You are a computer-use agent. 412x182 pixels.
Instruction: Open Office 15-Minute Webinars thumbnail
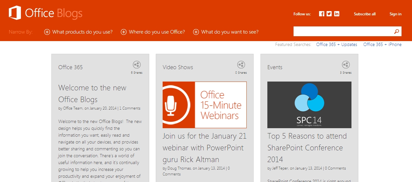205,105
